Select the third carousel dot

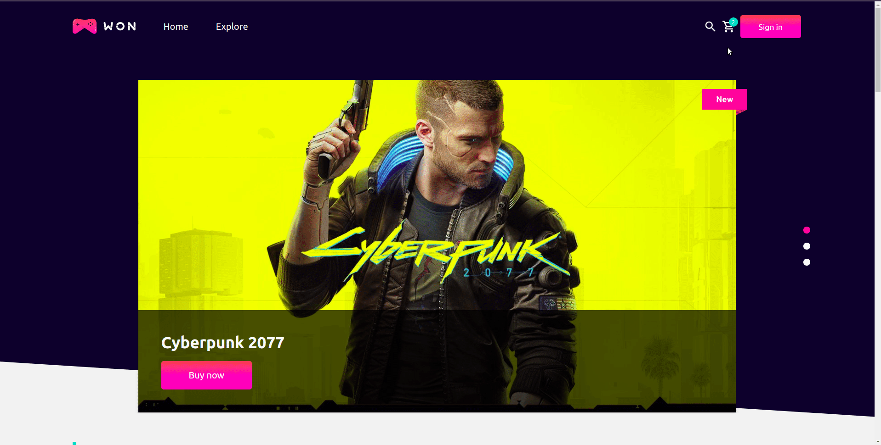(807, 262)
